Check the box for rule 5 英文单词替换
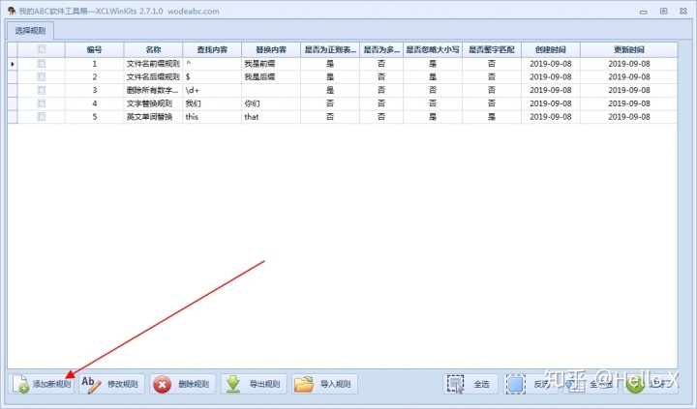 pyautogui.click(x=42, y=117)
